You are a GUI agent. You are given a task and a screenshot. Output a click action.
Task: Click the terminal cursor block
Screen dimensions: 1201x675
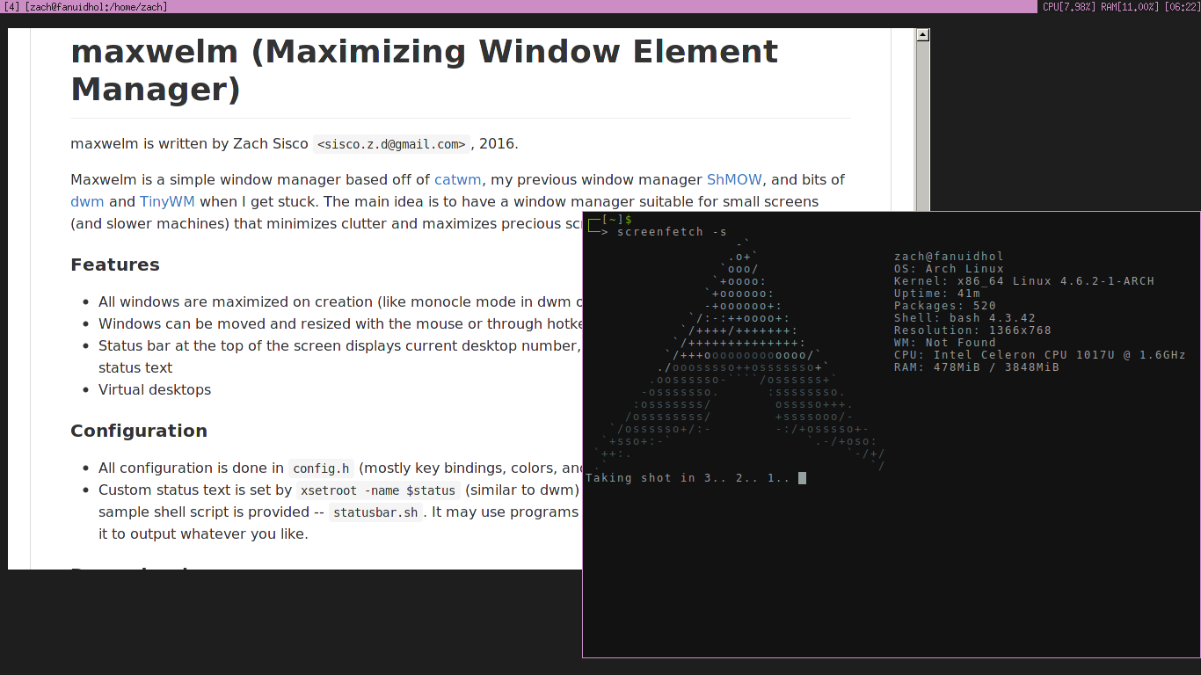802,478
